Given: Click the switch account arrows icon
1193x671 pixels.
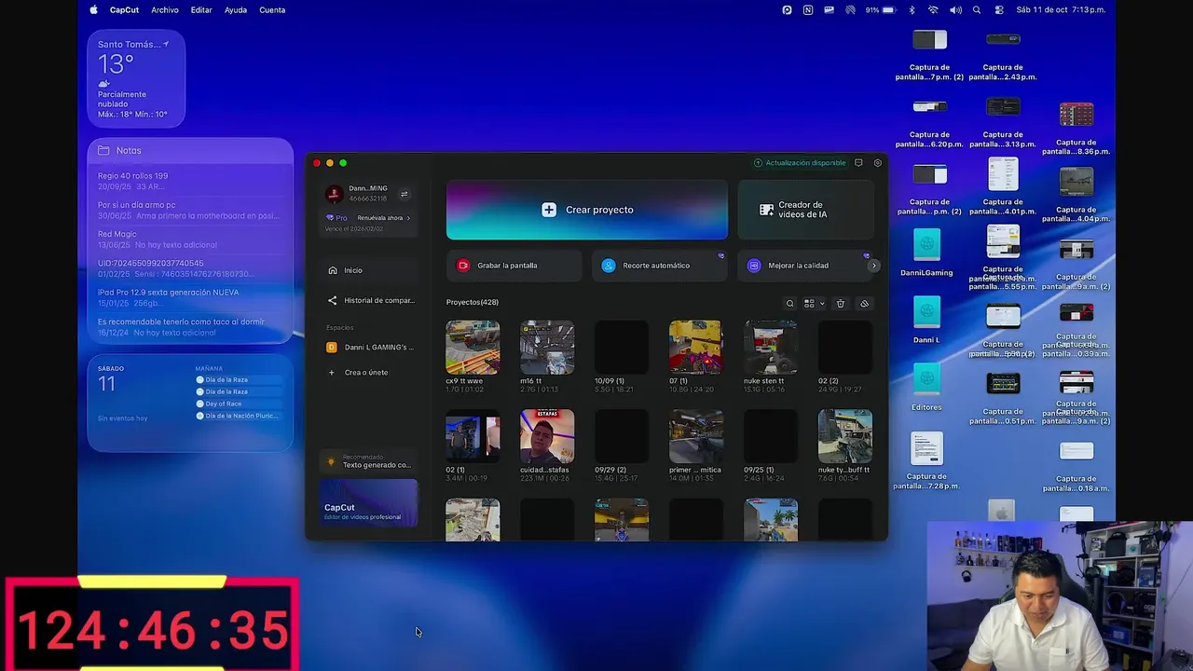Looking at the screenshot, I should tap(404, 194).
